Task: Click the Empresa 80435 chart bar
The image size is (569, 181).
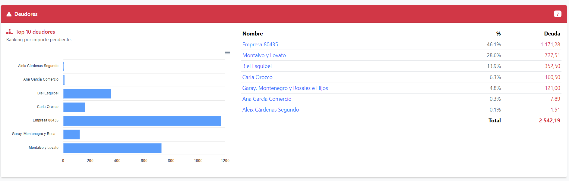Action: click(142, 121)
